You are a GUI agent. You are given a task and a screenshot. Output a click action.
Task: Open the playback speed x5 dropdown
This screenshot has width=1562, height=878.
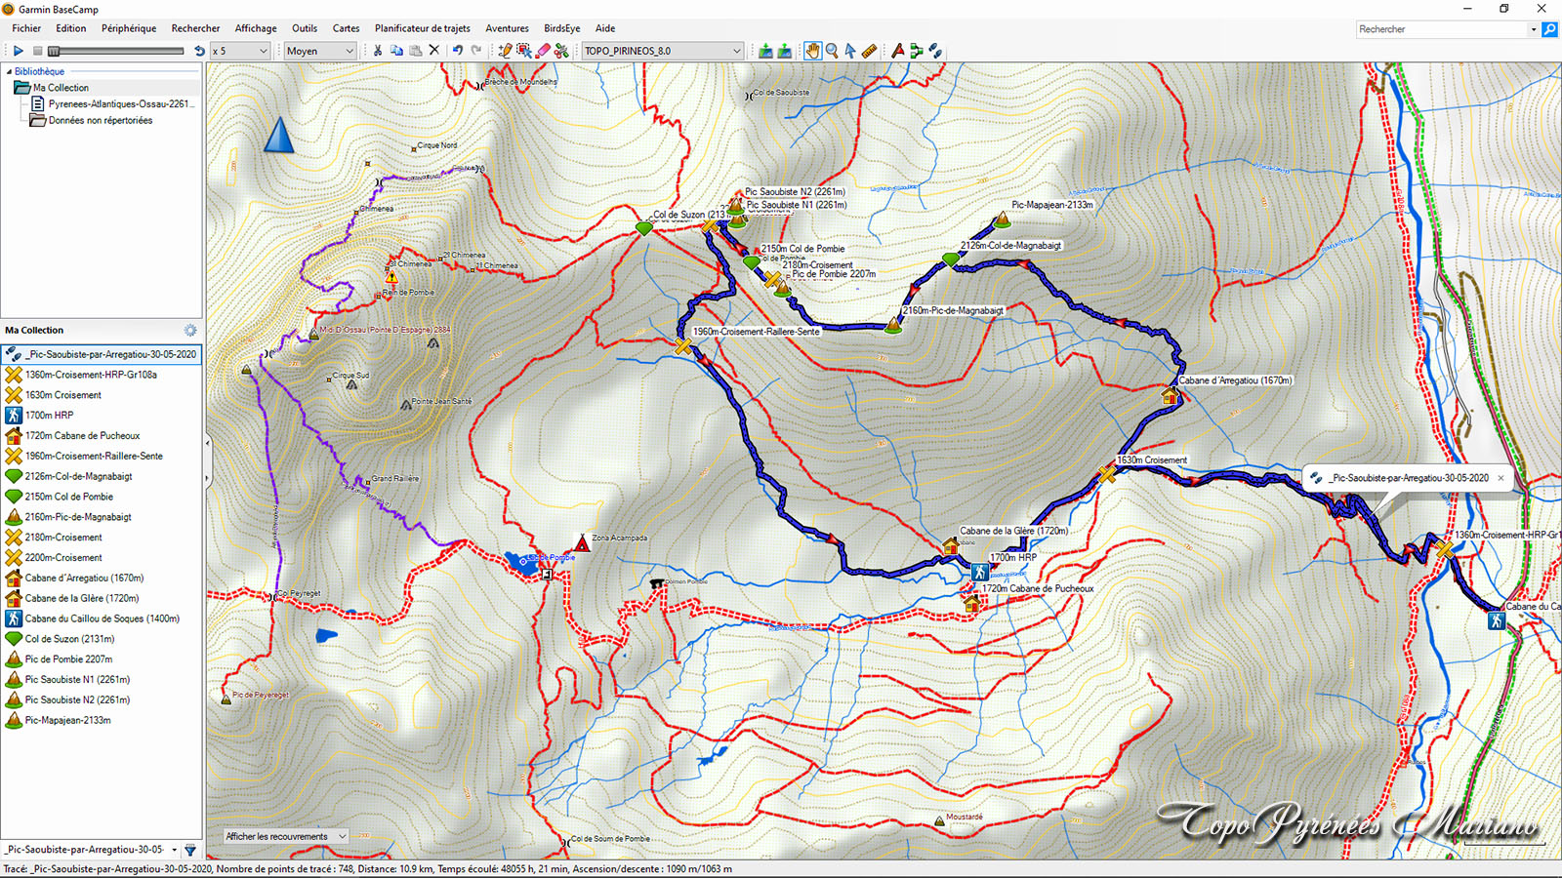pos(240,51)
